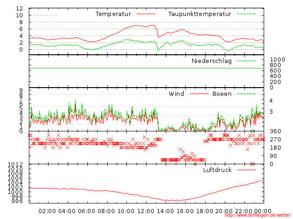Click the 14:00 time axis label

coord(165,211)
